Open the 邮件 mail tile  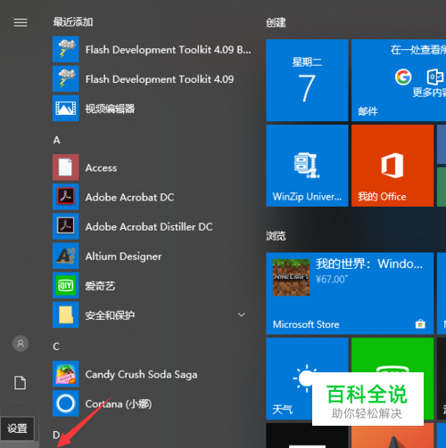tap(399, 80)
